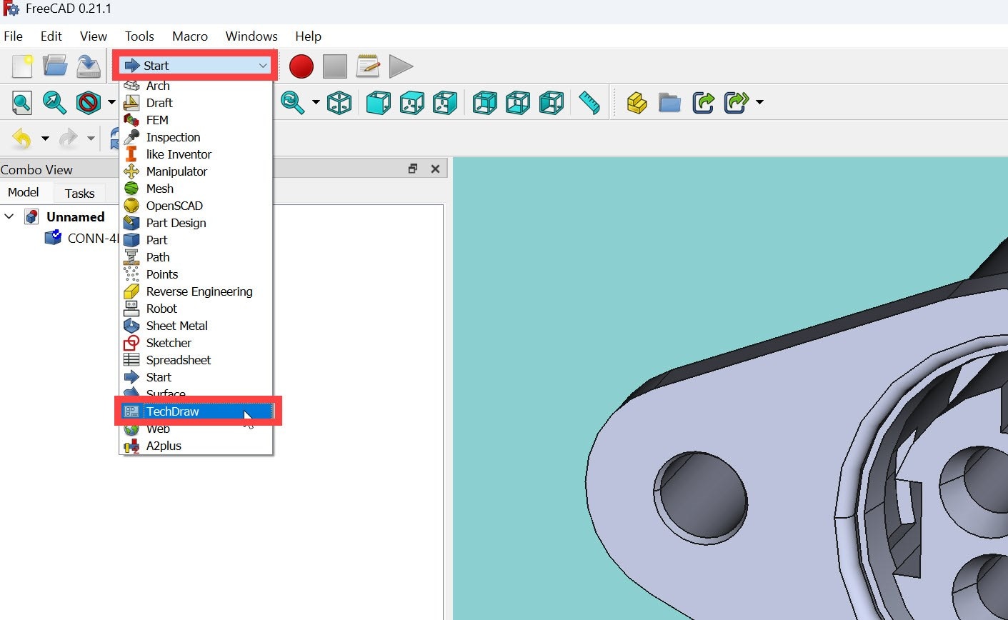
Task: Open the Macro menu
Action: [x=189, y=36]
